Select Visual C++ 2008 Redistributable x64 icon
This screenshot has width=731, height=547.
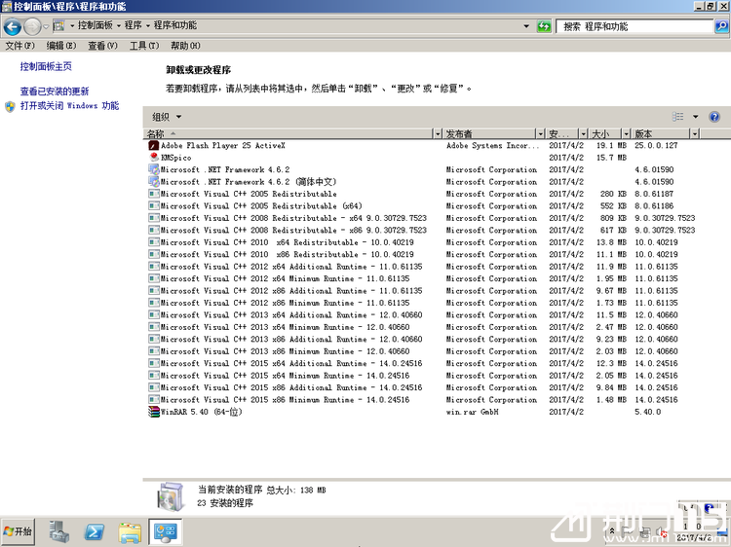point(153,218)
